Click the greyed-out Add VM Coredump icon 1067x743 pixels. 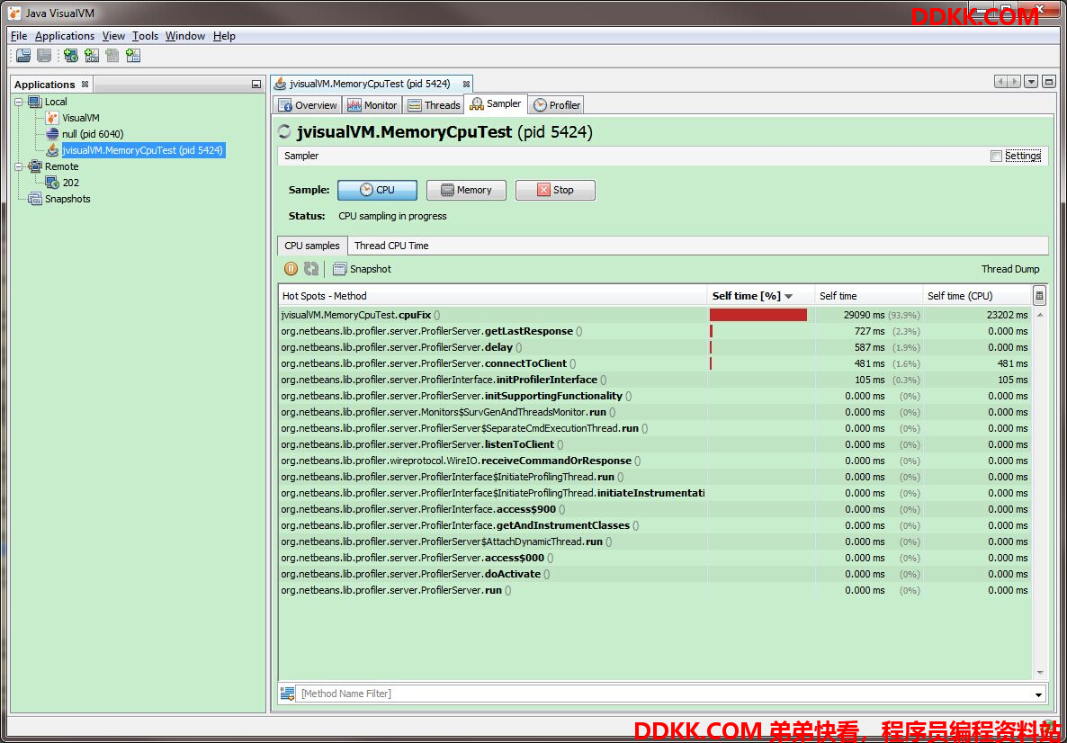(112, 56)
